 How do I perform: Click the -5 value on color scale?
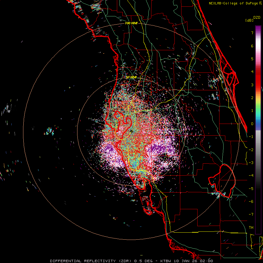tap(251, 189)
